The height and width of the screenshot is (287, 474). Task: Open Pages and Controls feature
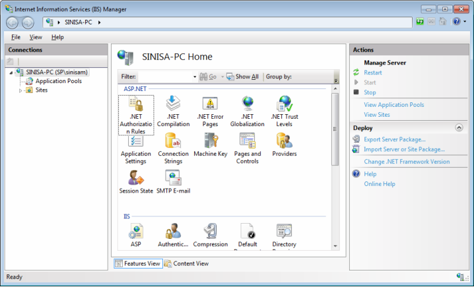(x=248, y=148)
